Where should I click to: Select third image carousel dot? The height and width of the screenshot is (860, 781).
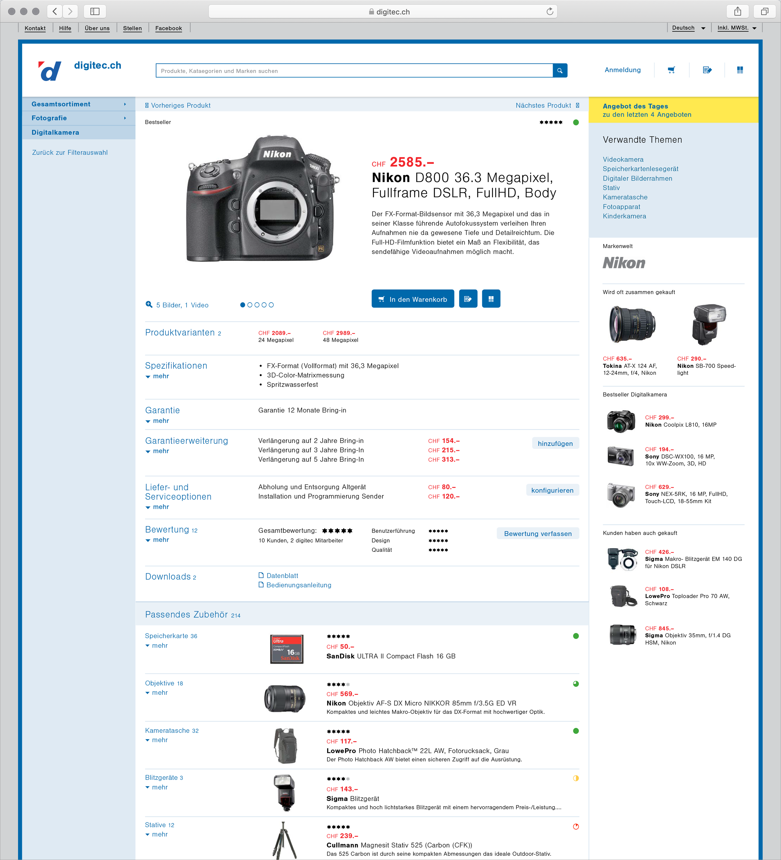tap(257, 305)
